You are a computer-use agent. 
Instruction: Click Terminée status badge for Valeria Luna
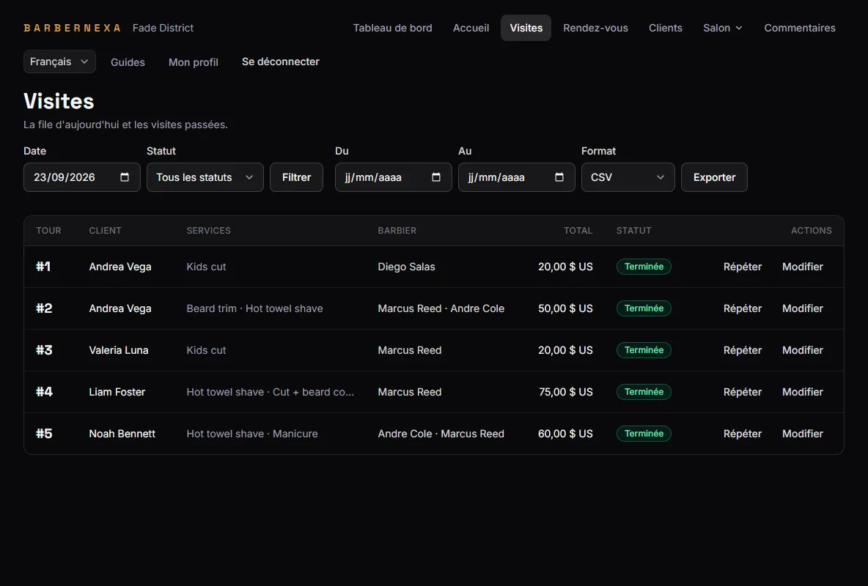[644, 350]
